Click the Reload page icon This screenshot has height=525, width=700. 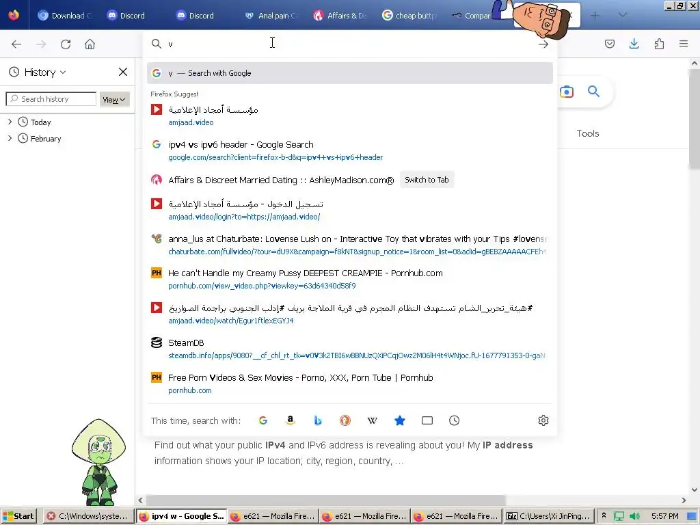(66, 44)
